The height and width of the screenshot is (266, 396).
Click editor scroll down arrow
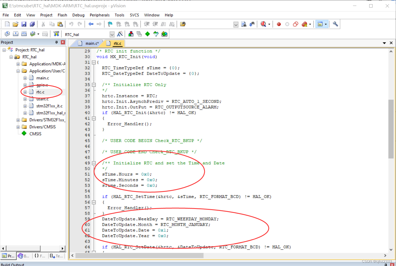391,249
